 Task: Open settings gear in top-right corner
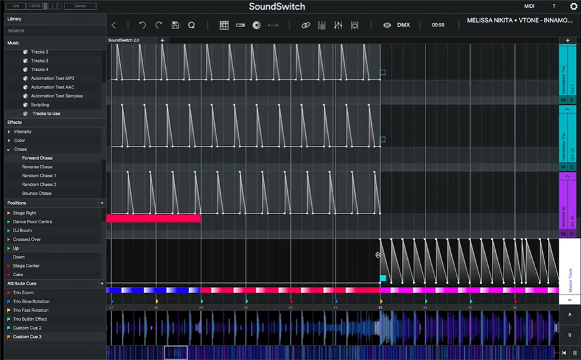coord(573,6)
